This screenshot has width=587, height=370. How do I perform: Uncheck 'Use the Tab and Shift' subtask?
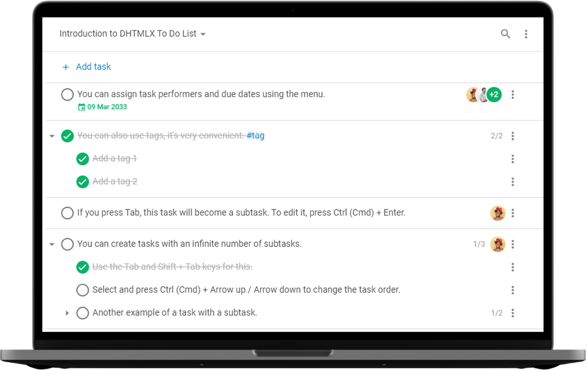point(82,267)
